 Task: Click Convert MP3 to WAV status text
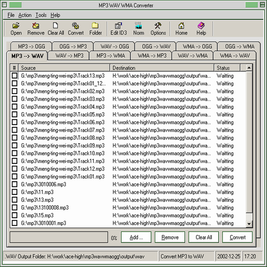(x=182, y=256)
